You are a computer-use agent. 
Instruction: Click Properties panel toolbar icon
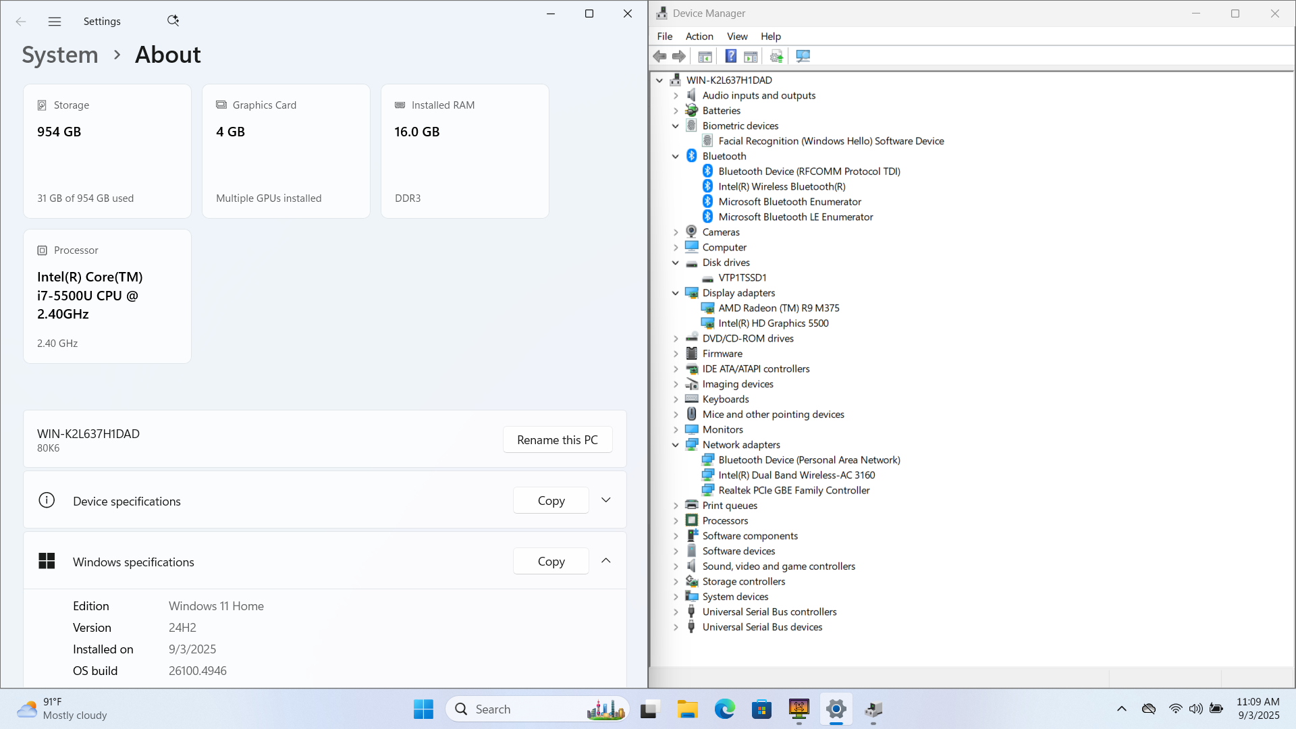click(751, 57)
